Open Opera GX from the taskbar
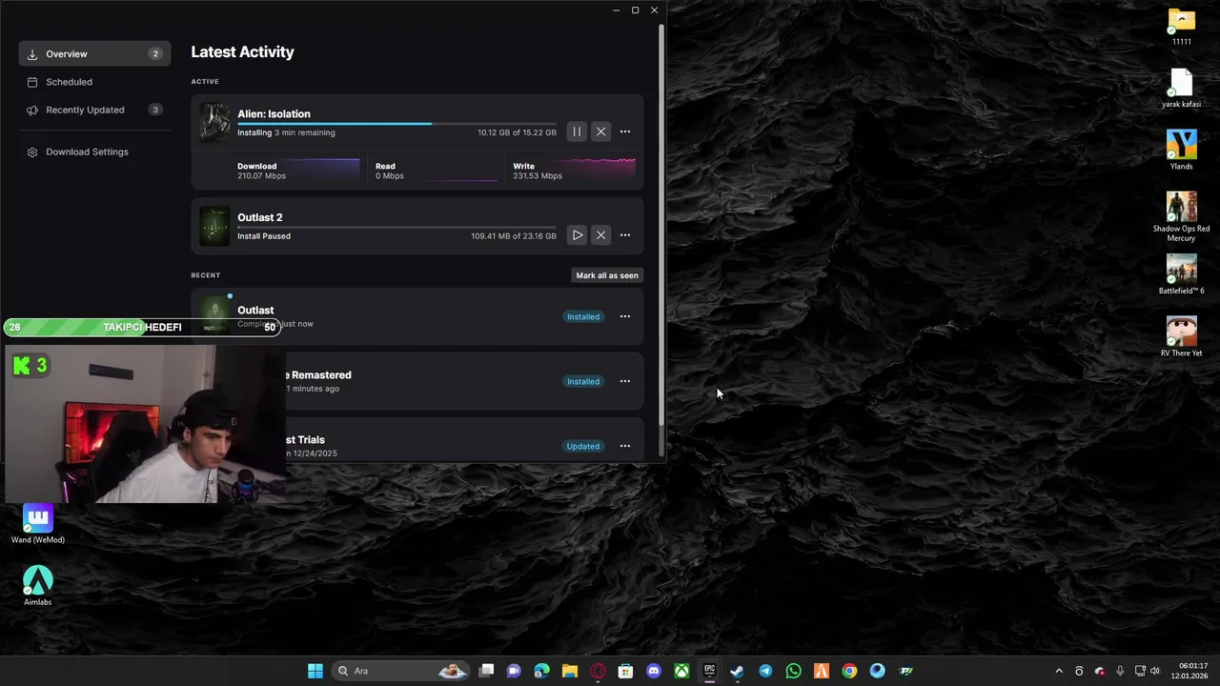1220x686 pixels. (598, 671)
